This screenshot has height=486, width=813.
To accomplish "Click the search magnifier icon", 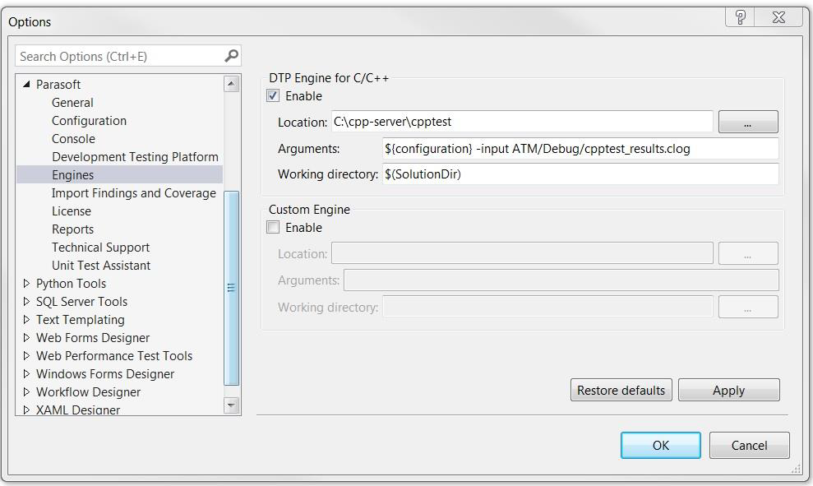I will point(231,55).
